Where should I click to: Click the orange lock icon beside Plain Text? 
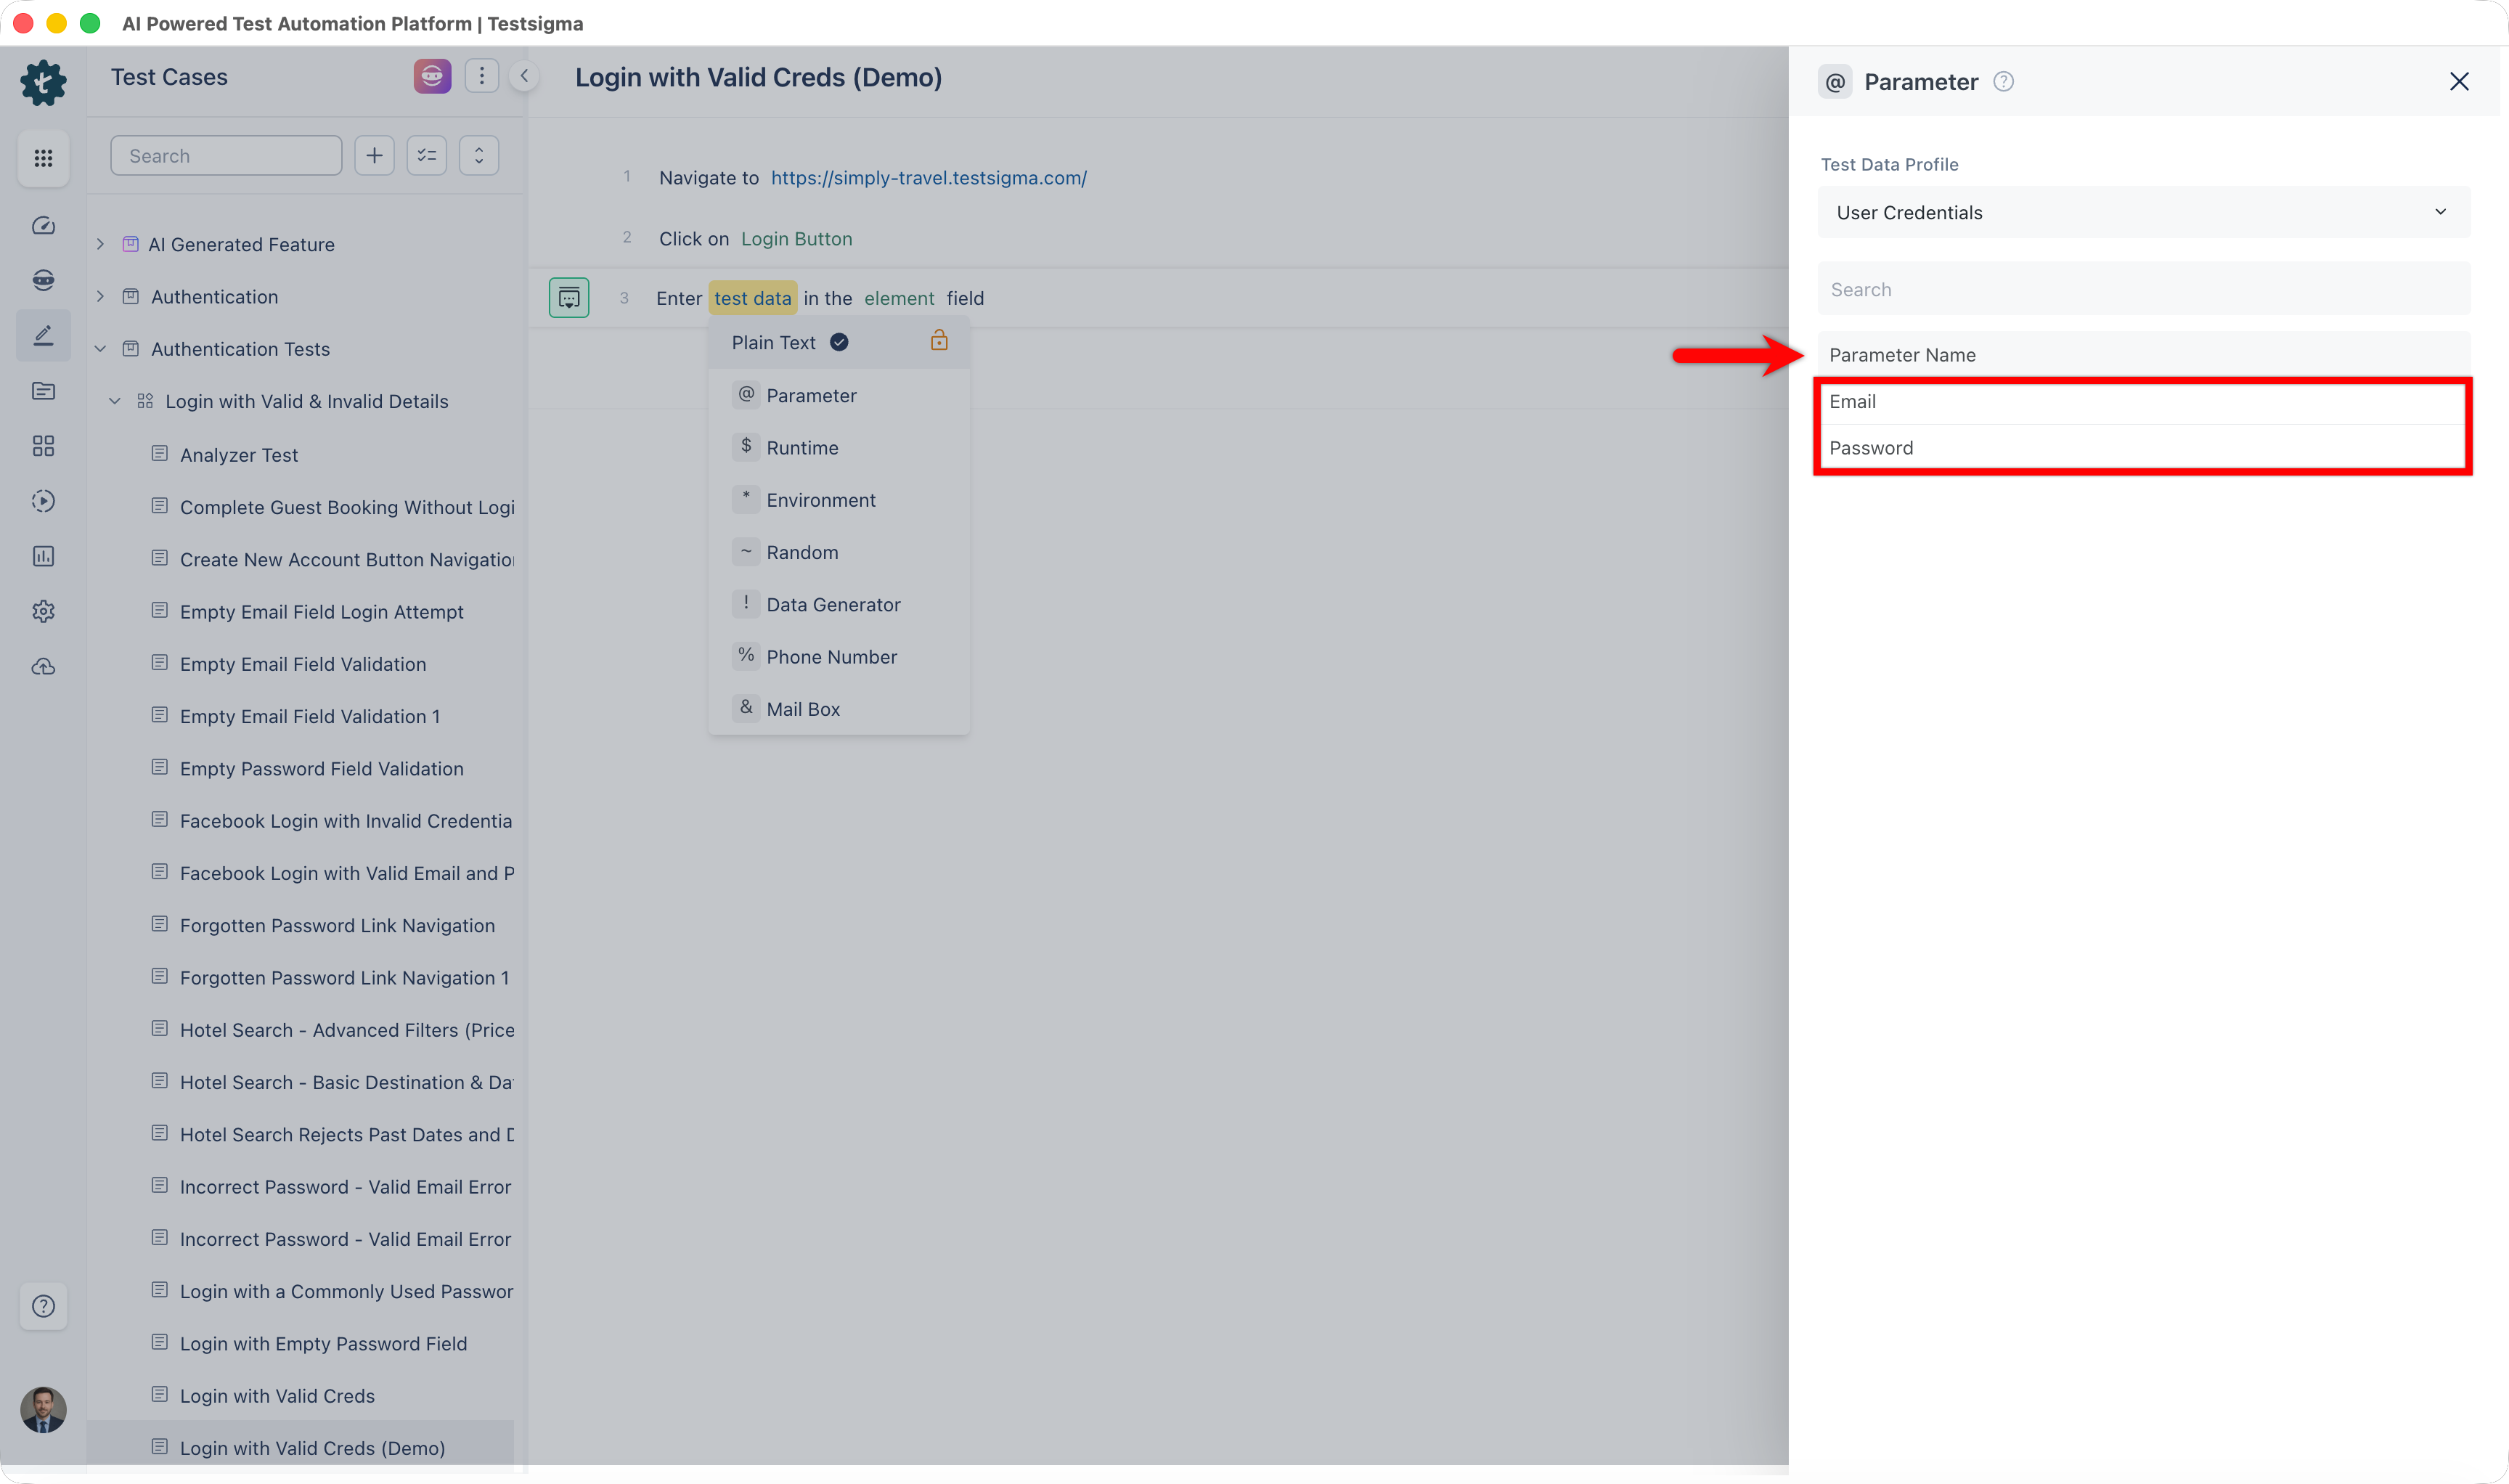click(x=938, y=341)
